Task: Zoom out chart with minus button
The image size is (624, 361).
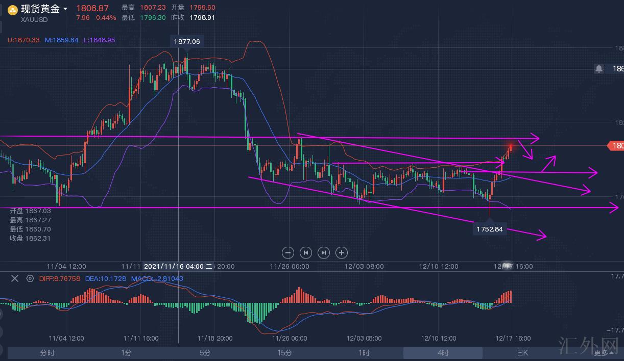Action: tap(288, 252)
